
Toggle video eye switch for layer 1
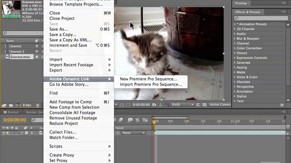4,133
